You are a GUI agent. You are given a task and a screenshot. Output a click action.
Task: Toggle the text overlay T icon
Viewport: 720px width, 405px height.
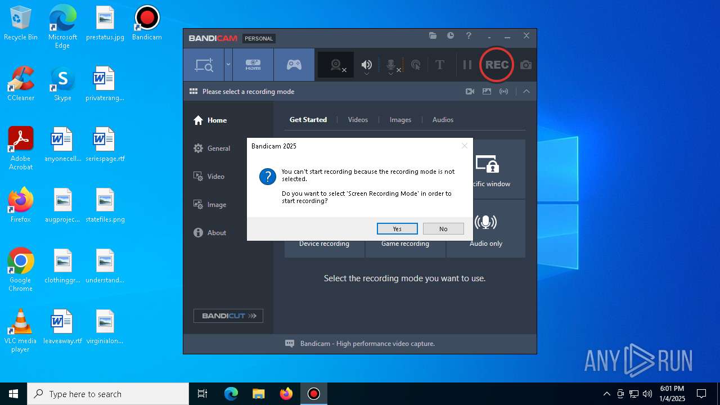[x=440, y=65]
